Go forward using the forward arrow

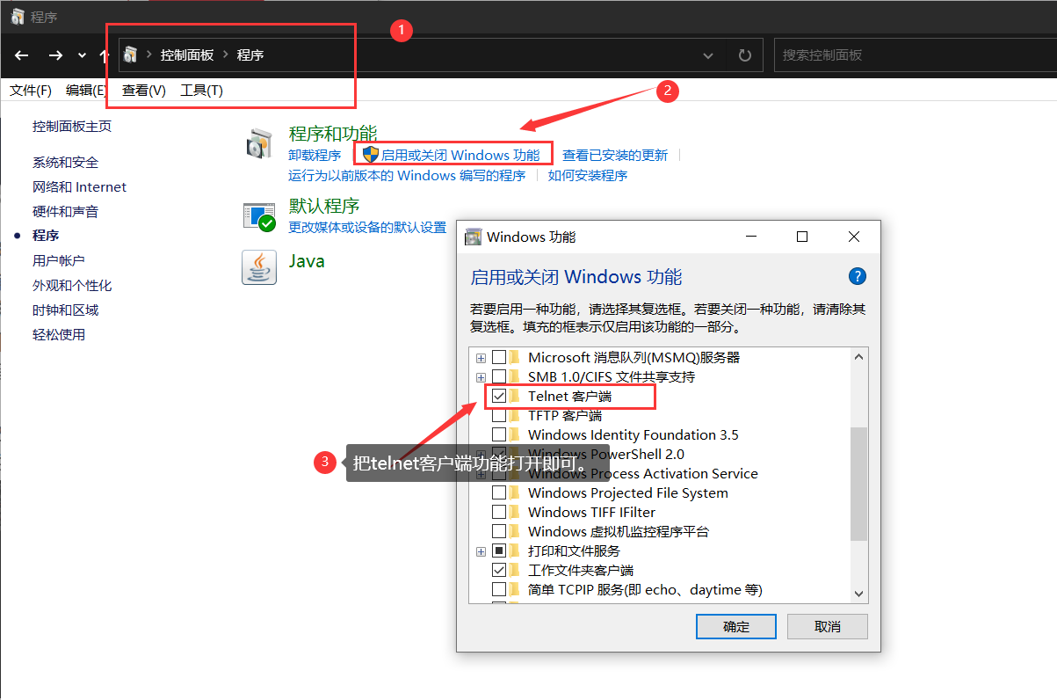pyautogui.click(x=55, y=55)
